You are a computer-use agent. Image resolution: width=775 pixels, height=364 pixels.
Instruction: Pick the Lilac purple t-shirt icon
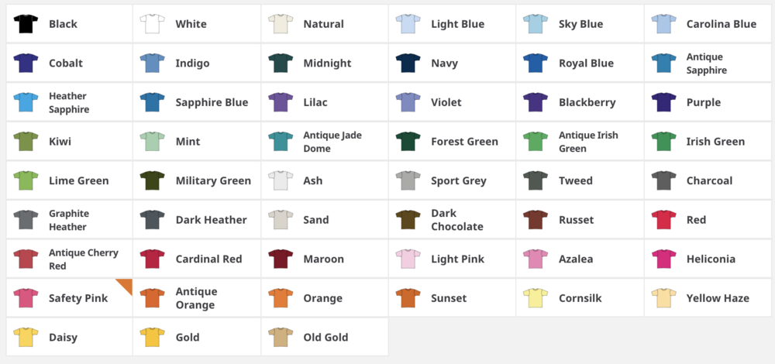281,102
